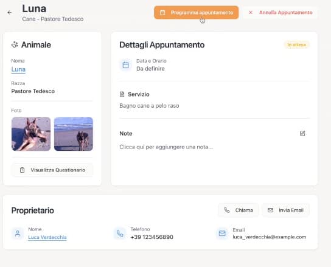
Task: Open the Luna name link
Action: [x=18, y=69]
